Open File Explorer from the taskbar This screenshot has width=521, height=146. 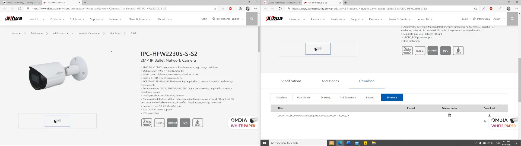(374, 143)
